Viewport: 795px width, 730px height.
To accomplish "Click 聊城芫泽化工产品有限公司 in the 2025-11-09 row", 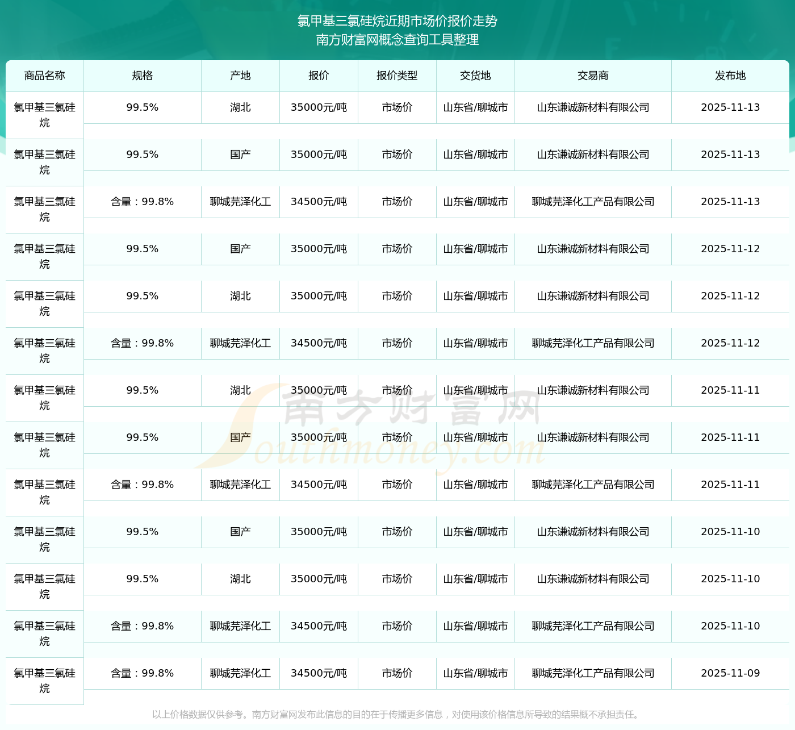I will (593, 673).
